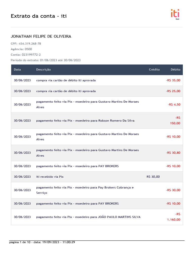
Task: Click the Agência 0500 line
Action: point(21,49)
